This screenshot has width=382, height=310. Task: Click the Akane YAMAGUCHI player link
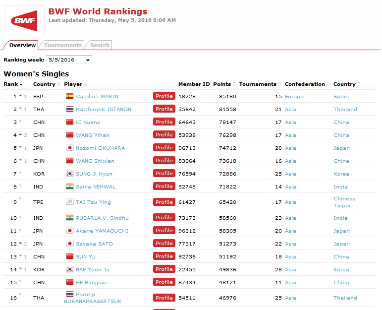coord(102,231)
